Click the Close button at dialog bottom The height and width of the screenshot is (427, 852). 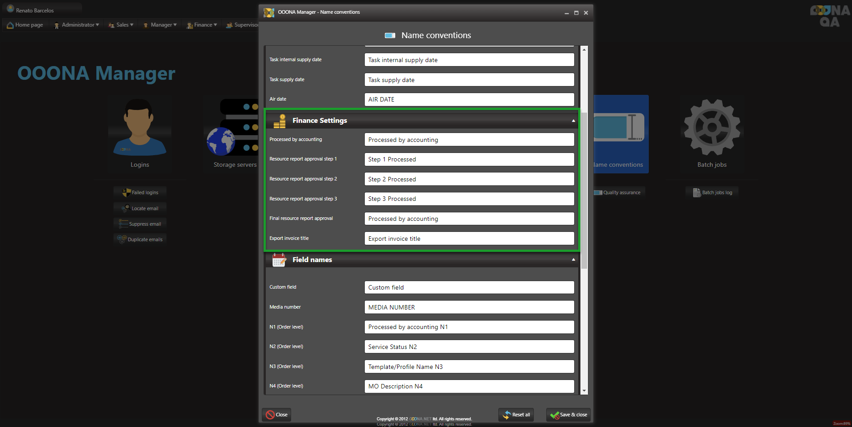click(276, 415)
